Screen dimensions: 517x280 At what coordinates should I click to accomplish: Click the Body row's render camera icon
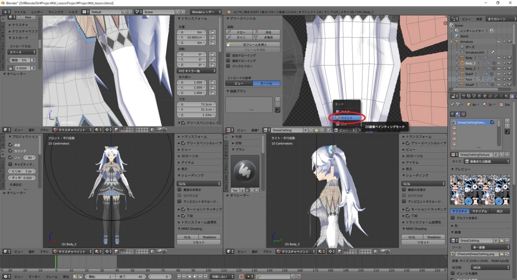(509, 58)
